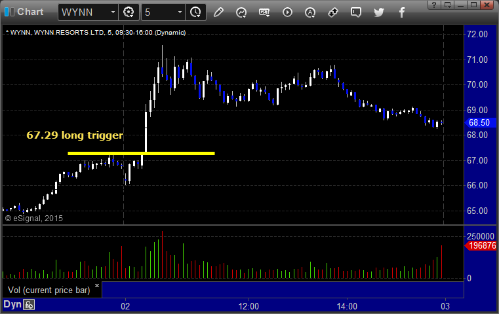Select the pencil drawing tools icon
The width and height of the screenshot is (499, 314).
click(x=218, y=12)
